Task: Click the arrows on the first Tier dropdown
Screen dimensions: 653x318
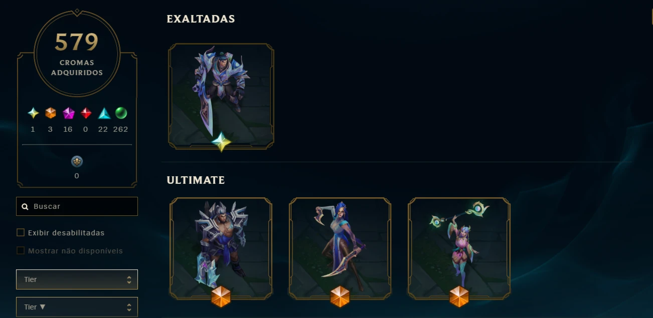Action: tap(129, 279)
